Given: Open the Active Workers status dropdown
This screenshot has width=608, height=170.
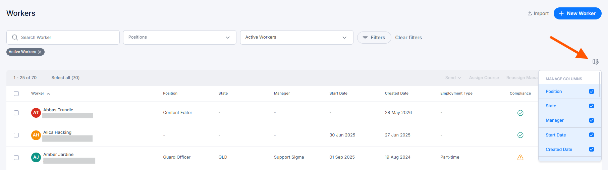Looking at the screenshot, I should 297,37.
